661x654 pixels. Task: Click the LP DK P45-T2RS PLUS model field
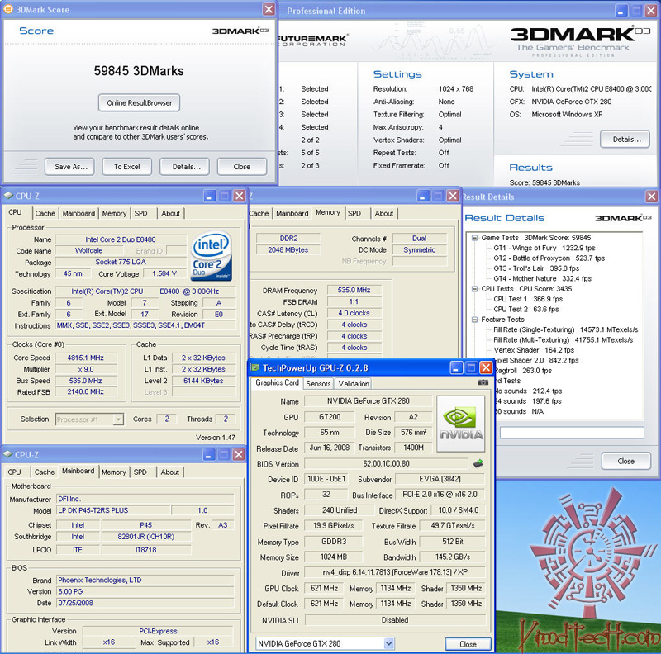pos(114,510)
